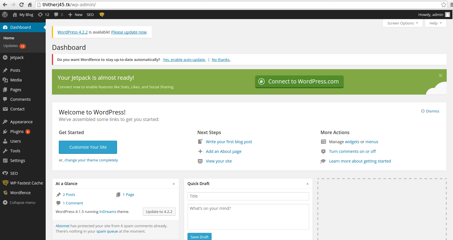The width and height of the screenshot is (453, 240).
Task: Click the Comments sidebar icon
Action: (5, 99)
